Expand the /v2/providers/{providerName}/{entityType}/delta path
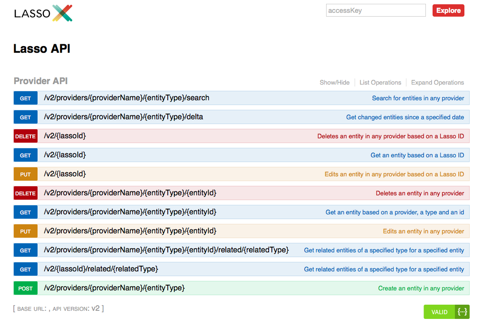Screen dimensions: 482x327 123,117
